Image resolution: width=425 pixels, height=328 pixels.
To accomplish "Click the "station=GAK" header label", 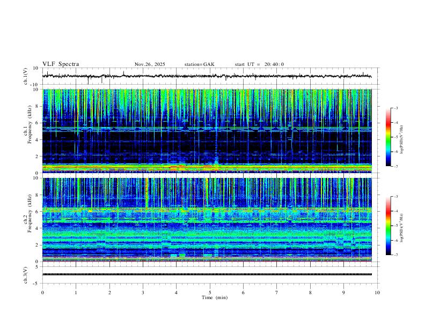I will tap(199, 64).
